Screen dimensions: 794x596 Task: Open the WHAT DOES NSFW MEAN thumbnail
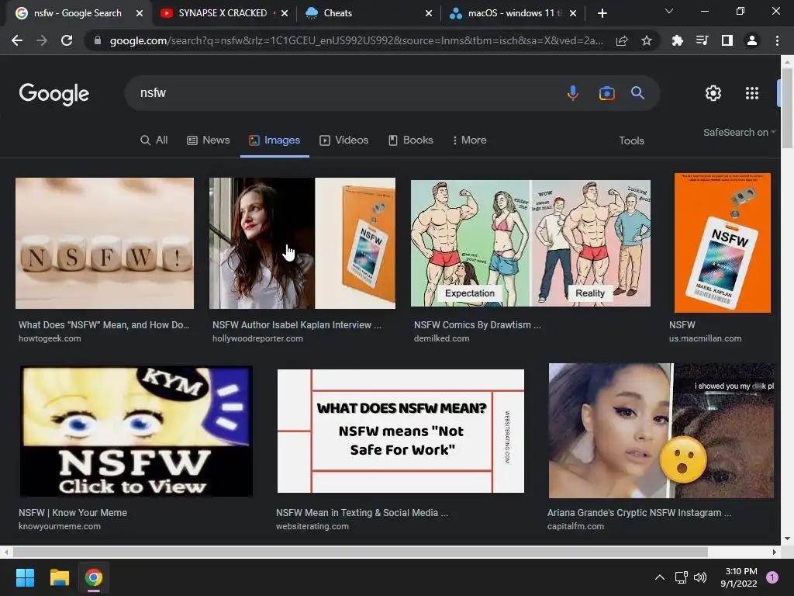pos(401,431)
